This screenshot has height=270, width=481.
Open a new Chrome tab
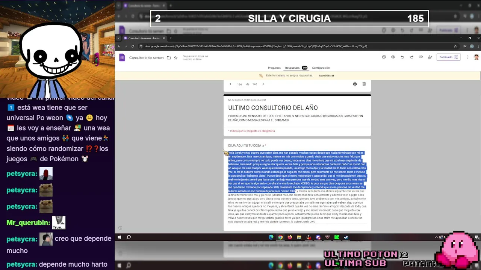(171, 38)
